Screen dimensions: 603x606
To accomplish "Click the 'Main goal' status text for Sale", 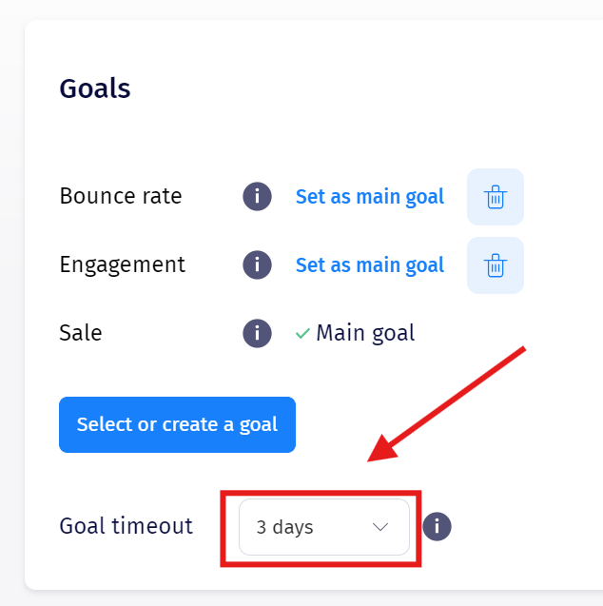I will tap(365, 333).
